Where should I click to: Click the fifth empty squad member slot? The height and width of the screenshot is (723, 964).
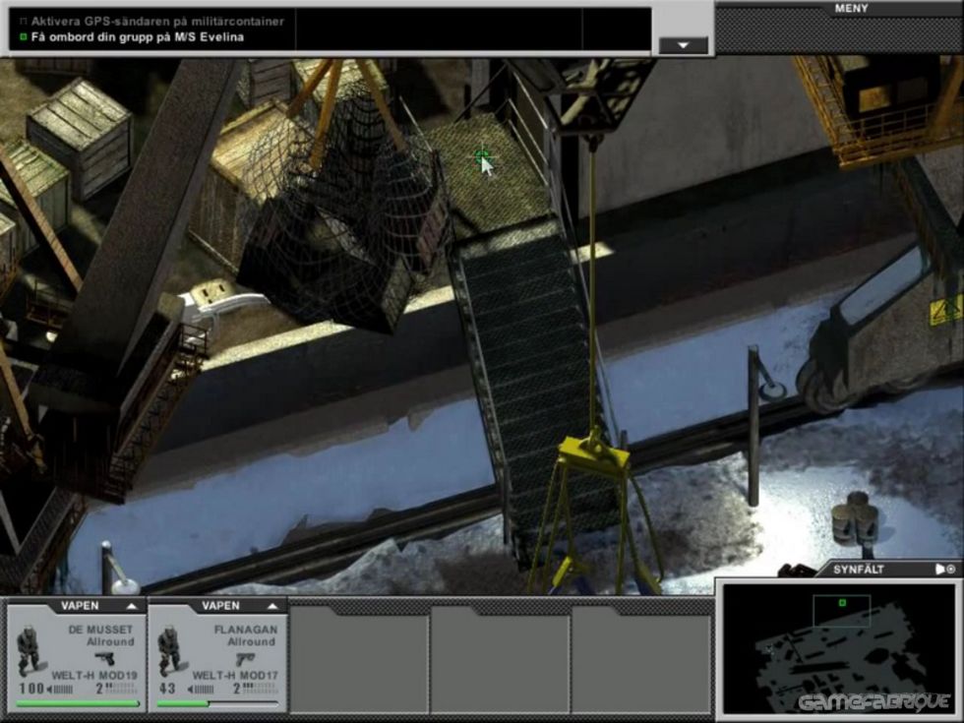click(641, 658)
